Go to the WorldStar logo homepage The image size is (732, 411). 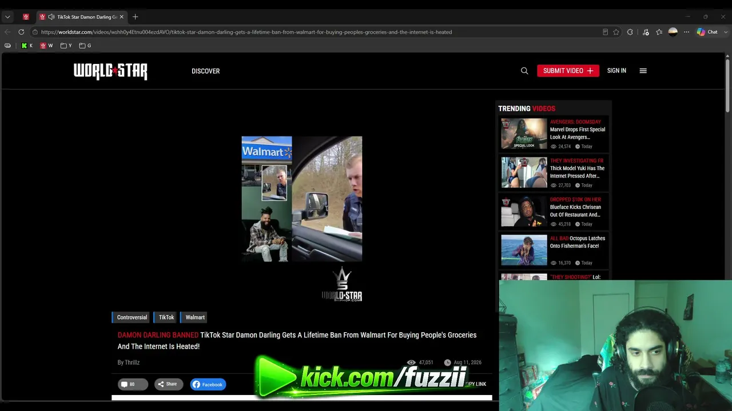pos(110,71)
